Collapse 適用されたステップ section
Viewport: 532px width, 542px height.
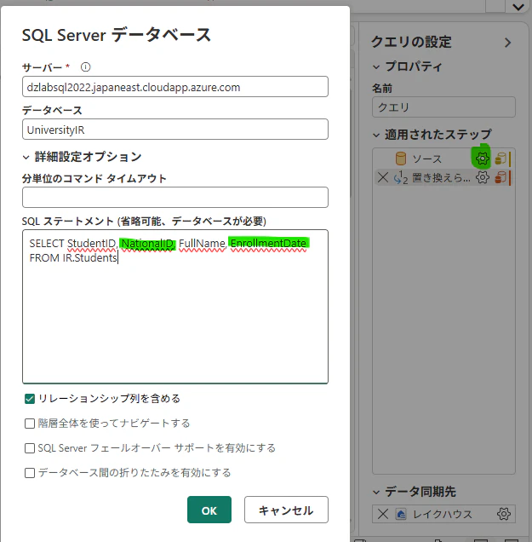(376, 135)
